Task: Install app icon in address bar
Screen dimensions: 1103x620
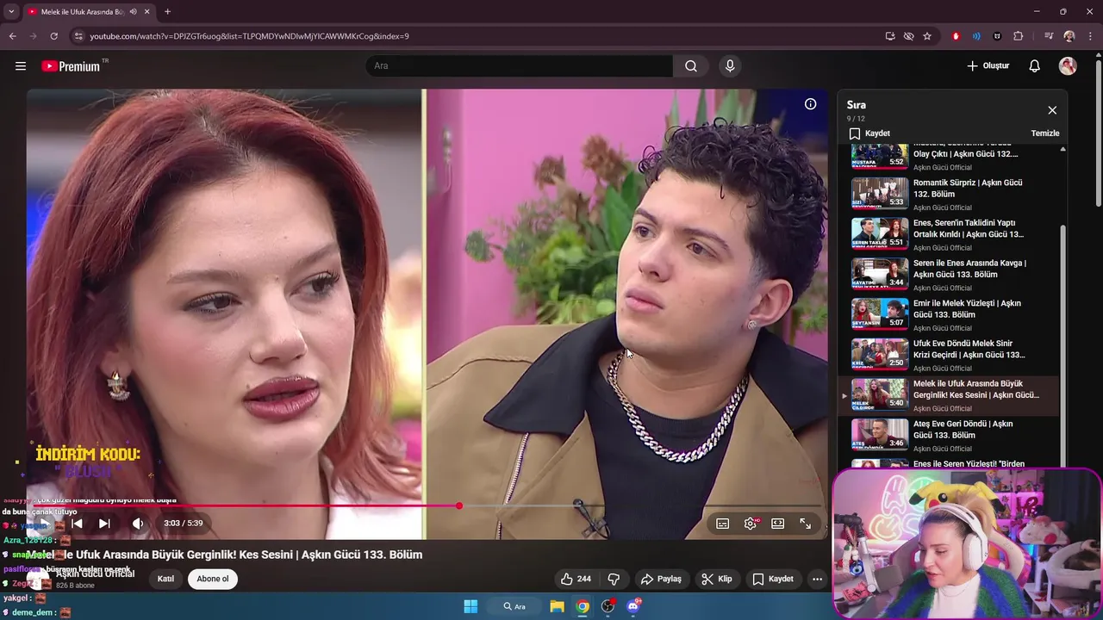Action: pyautogui.click(x=890, y=36)
